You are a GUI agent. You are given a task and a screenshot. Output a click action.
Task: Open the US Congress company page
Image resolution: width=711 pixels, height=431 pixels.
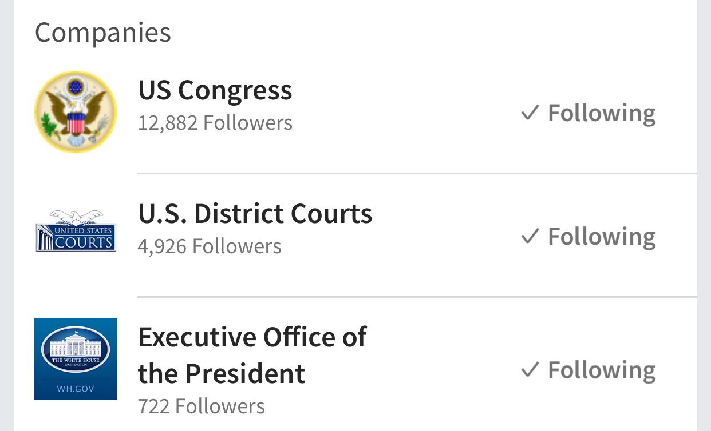coord(215,90)
